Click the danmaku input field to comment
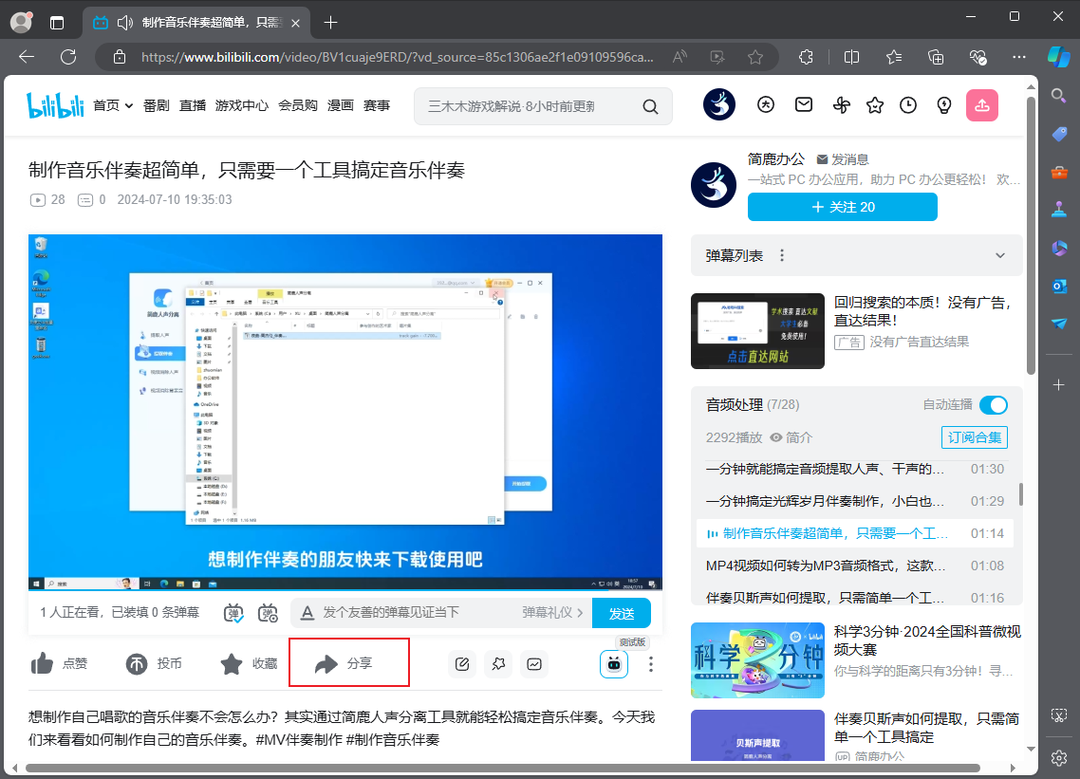 point(427,613)
